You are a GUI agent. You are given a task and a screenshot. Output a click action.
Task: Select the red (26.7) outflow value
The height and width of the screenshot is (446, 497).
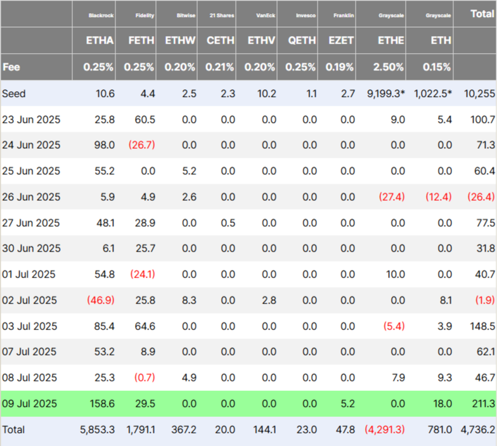click(x=142, y=145)
